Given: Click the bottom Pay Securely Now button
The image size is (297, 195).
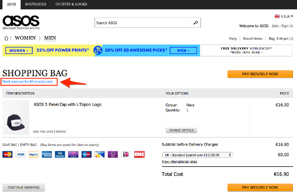Looking at the screenshot, I should point(260,188).
